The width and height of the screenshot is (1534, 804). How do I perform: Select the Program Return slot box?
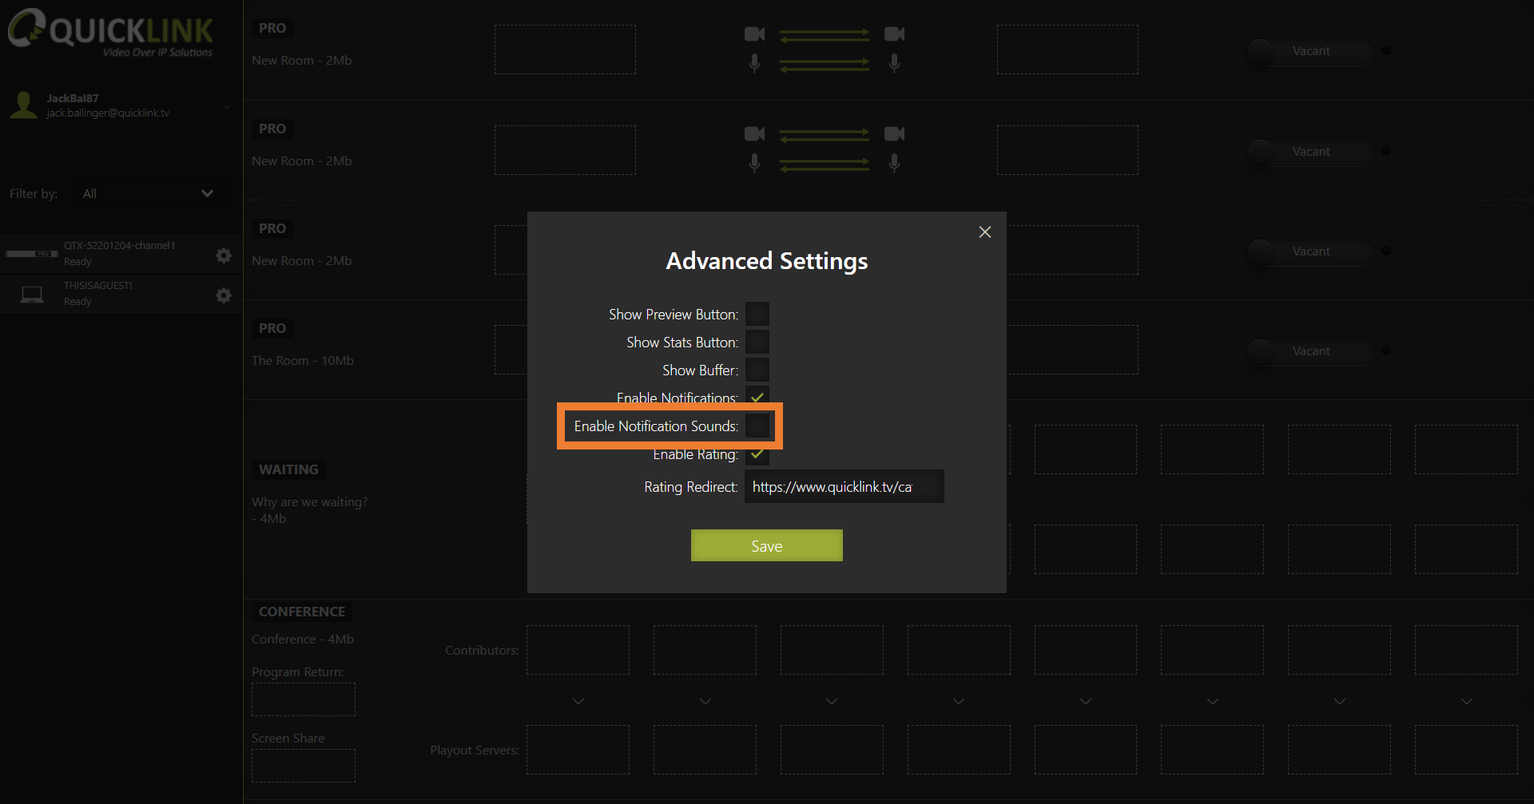click(x=304, y=699)
